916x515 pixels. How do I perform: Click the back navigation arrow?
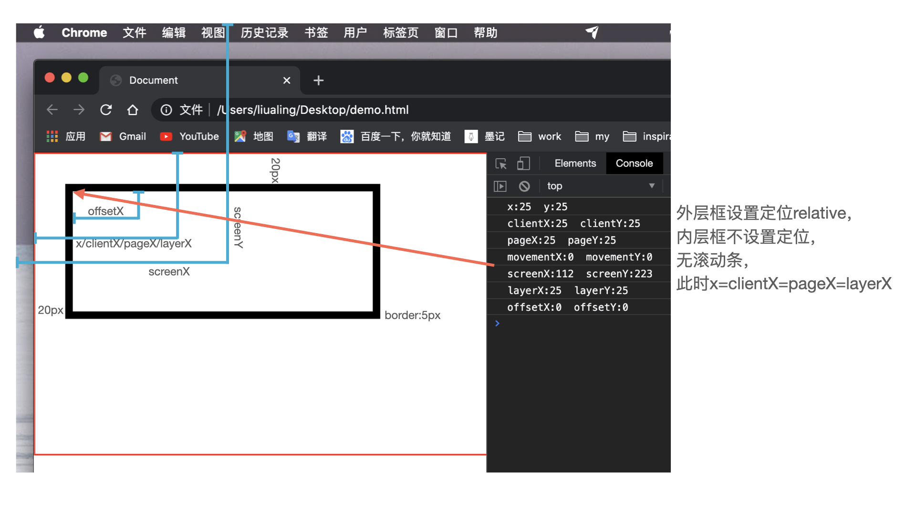52,110
